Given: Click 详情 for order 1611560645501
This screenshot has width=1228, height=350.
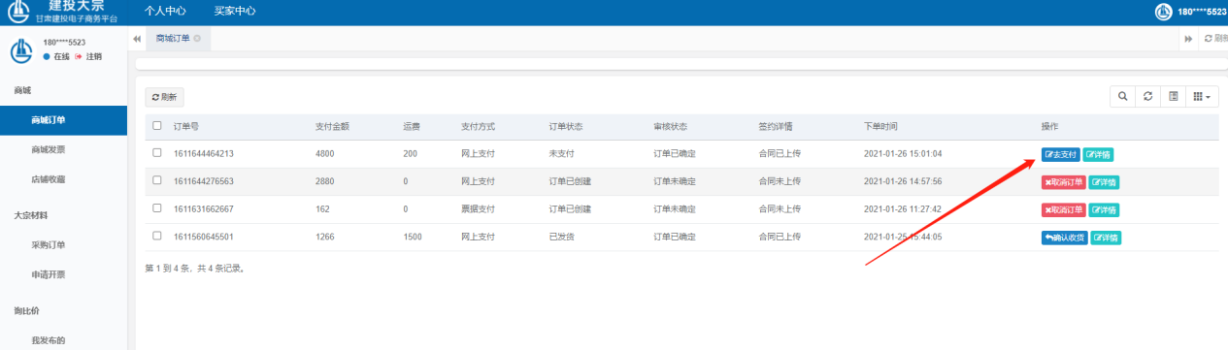Looking at the screenshot, I should point(1106,238).
